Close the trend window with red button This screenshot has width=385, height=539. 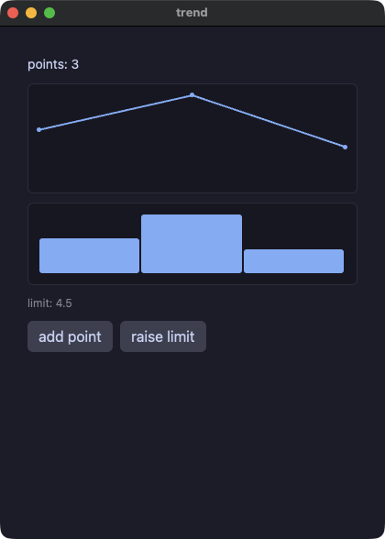pyautogui.click(x=13, y=13)
